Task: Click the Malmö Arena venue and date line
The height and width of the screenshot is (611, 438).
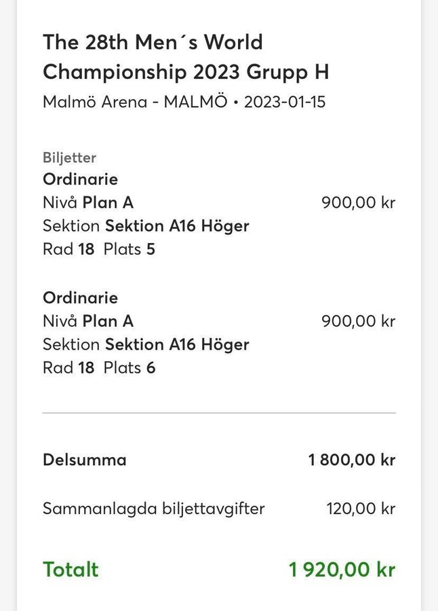Action: tap(184, 102)
